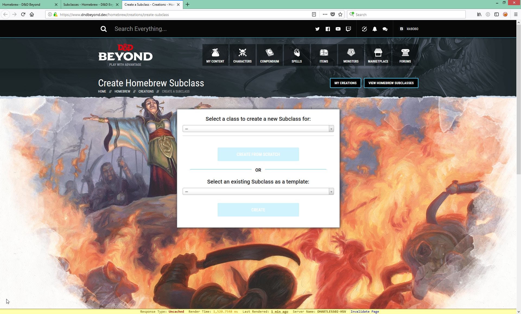The image size is (521, 314).
Task: Open Forums navigation item
Action: click(405, 55)
